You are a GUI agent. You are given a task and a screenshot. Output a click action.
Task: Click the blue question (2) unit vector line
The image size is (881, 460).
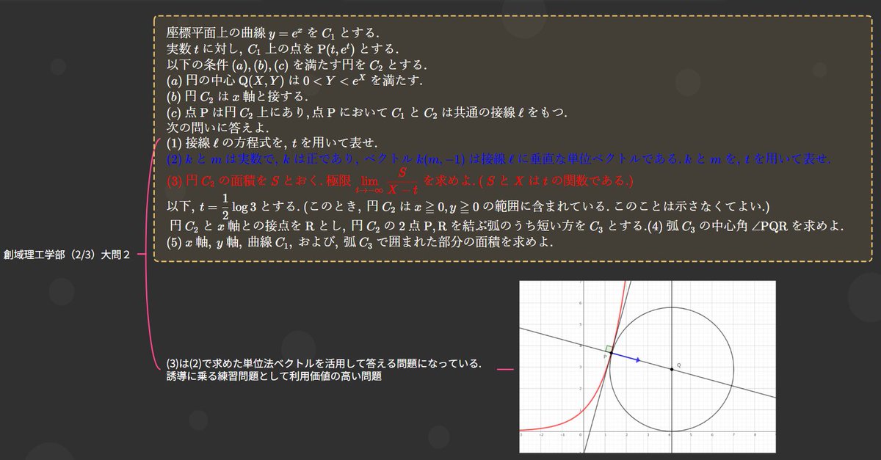(x=498, y=158)
